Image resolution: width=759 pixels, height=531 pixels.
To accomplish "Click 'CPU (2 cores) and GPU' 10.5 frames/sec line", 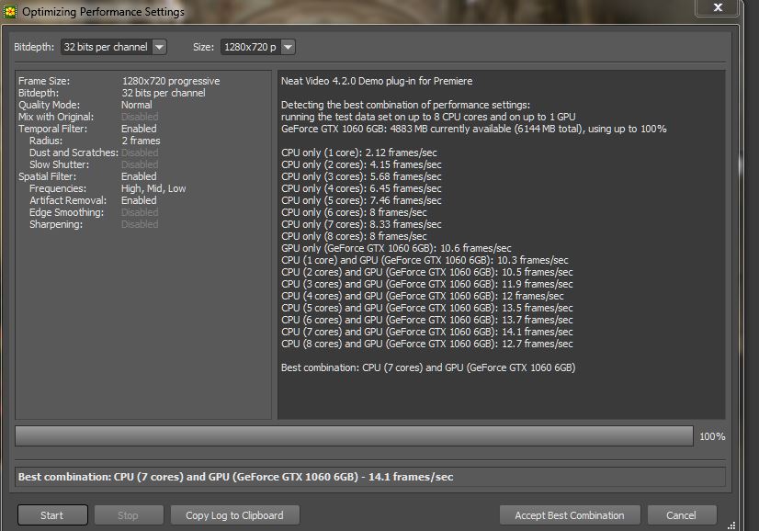I will coord(427,272).
